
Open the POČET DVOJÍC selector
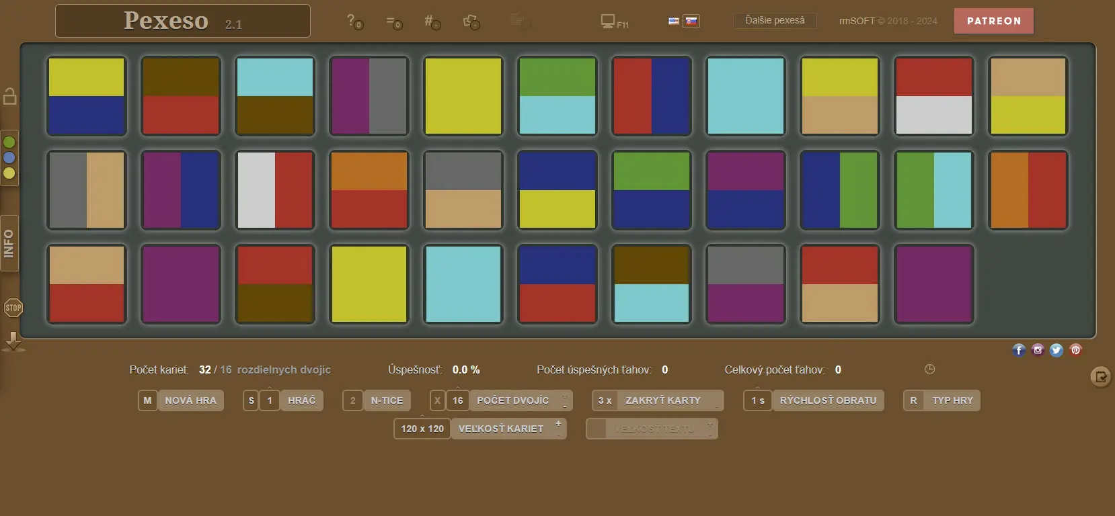pyautogui.click(x=513, y=400)
